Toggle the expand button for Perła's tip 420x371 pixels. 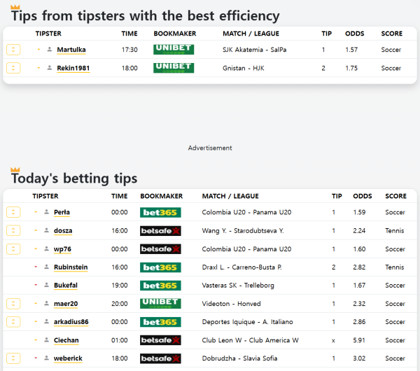click(x=13, y=212)
